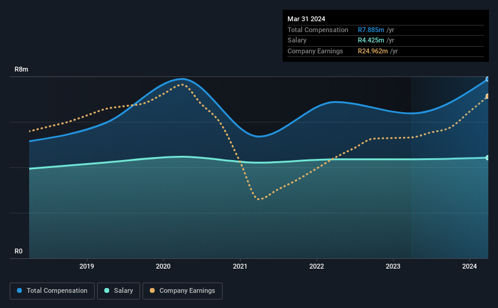The height and width of the screenshot is (308, 498).
Task: Click the Salary tooltip row label
Action: click(297, 41)
